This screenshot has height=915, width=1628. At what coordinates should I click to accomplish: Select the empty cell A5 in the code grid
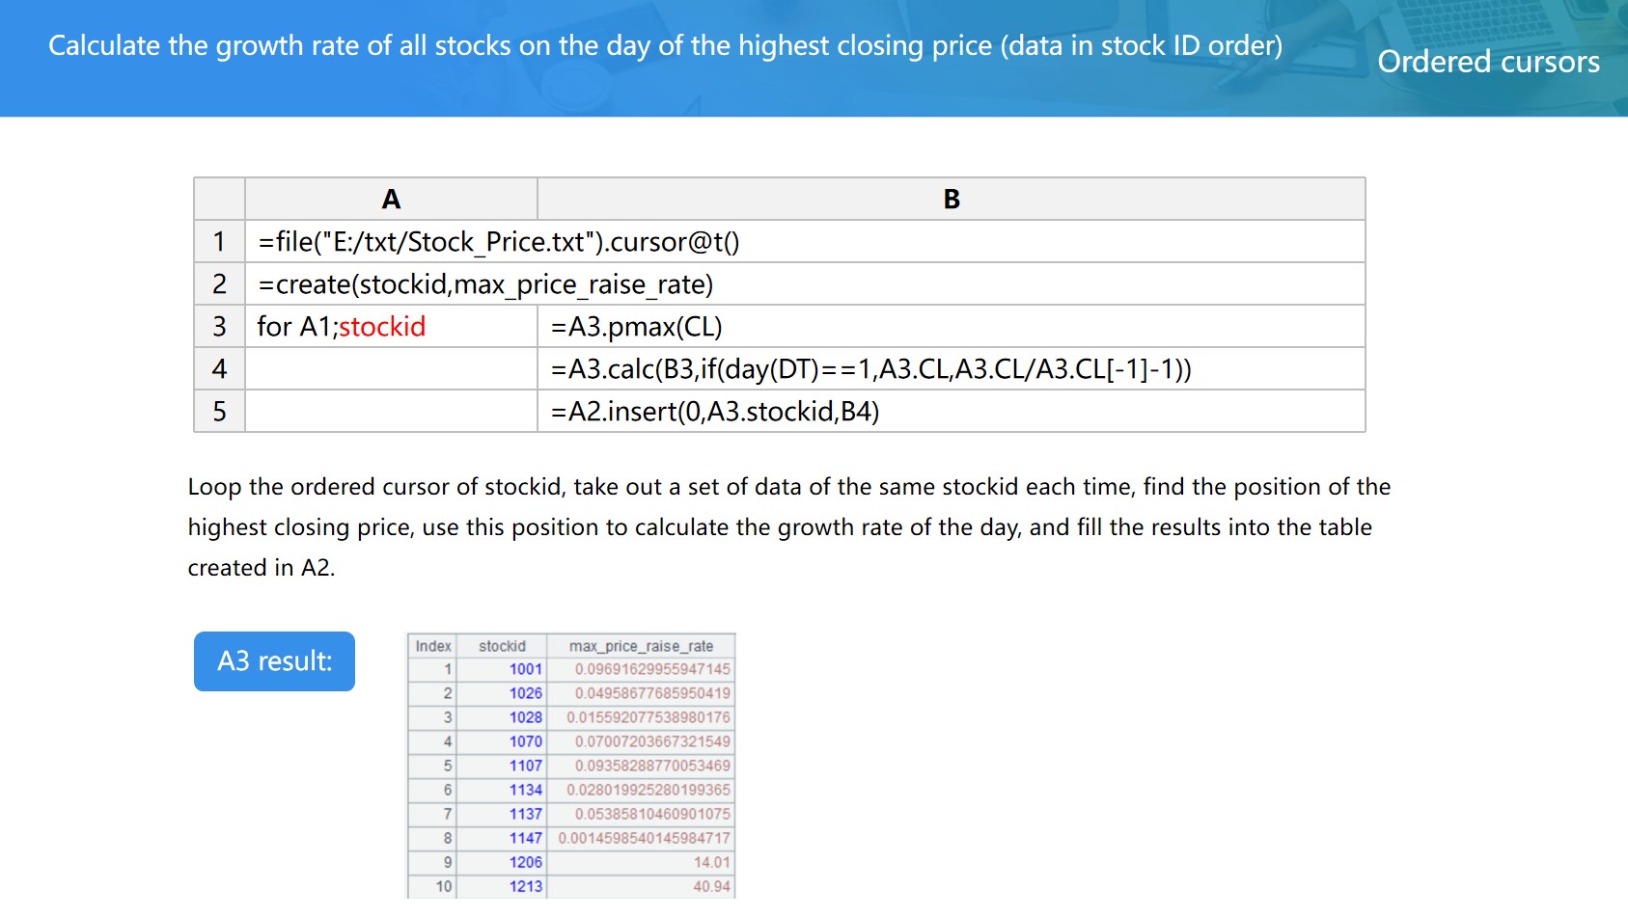391,412
